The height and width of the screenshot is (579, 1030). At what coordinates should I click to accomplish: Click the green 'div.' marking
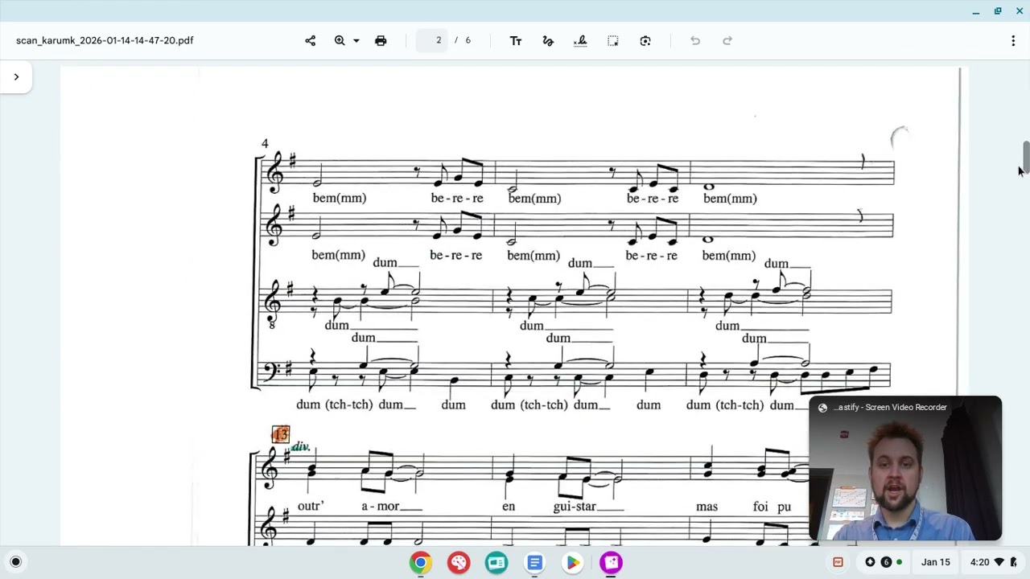pyautogui.click(x=301, y=446)
